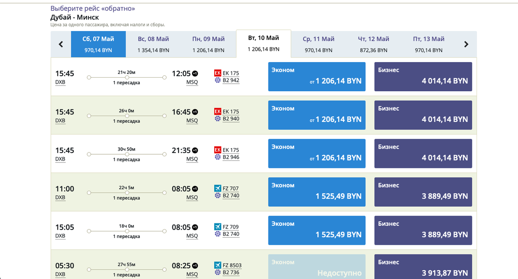The width and height of the screenshot is (518, 279).
Task: Select Эконом fare for the 12:05 arrival flight
Action: (x=317, y=77)
